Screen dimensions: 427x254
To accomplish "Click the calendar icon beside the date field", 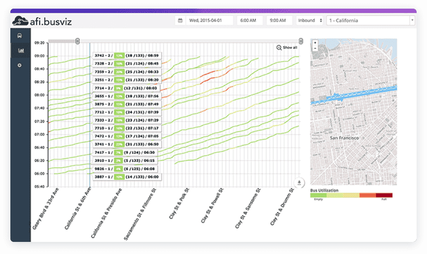I will (180, 20).
